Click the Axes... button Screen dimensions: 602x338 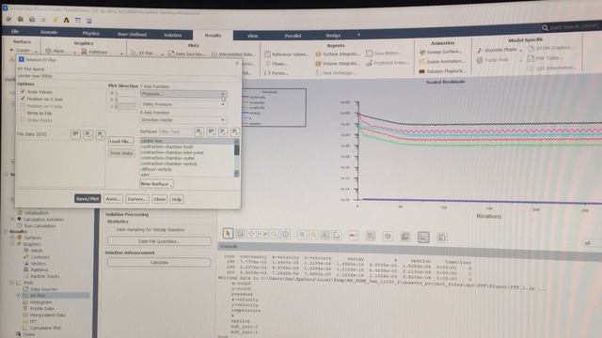pos(113,199)
